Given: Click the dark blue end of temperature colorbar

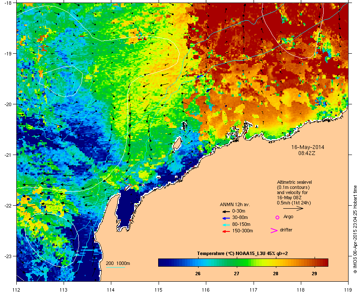Looking at the screenshot, I should 162,262.
